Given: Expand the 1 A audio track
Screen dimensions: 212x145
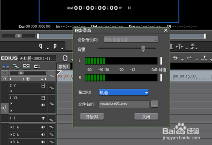Looking at the screenshot, I should pyautogui.click(x=11, y=127).
